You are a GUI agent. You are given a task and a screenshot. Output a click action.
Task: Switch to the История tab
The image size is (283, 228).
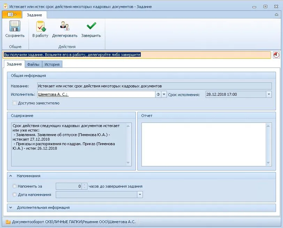[52, 64]
